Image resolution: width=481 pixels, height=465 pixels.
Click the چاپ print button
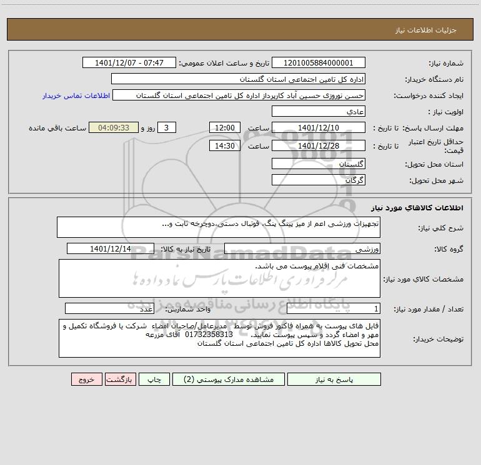pos(154,379)
